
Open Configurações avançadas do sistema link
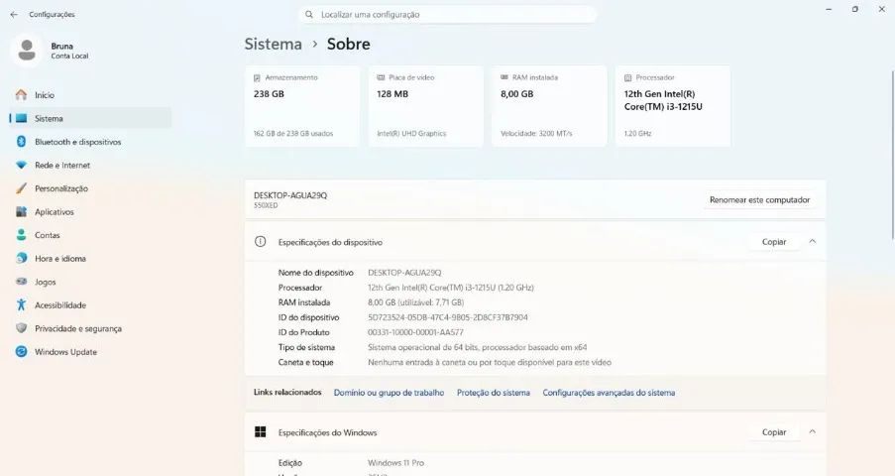click(x=609, y=393)
